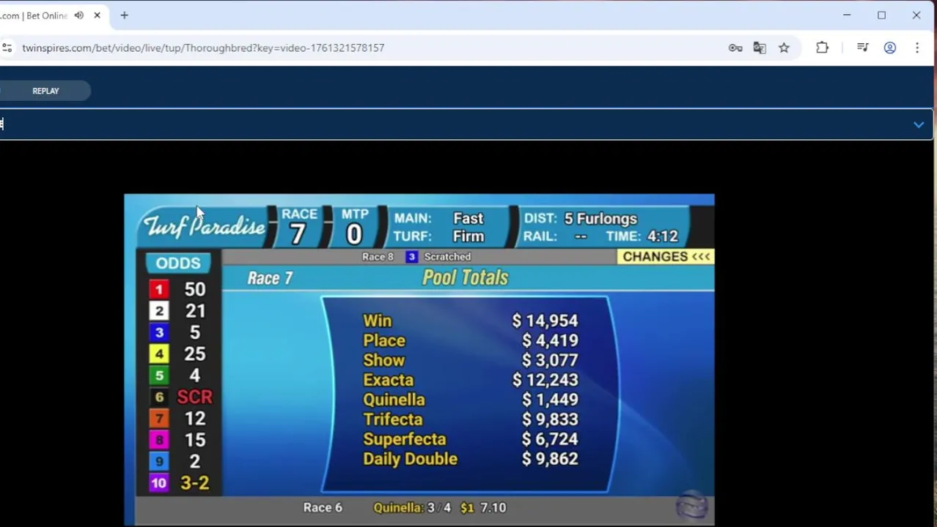
Task: Mute the tab audio speaker icon
Action: tap(79, 15)
